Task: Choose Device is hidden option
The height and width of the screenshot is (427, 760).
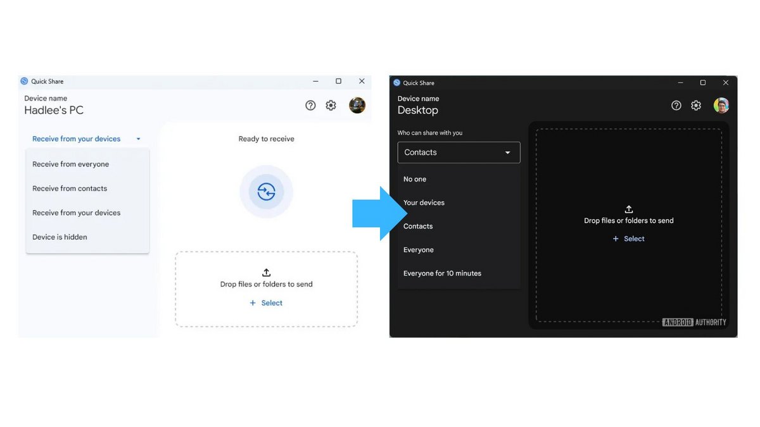Action: [x=60, y=237]
